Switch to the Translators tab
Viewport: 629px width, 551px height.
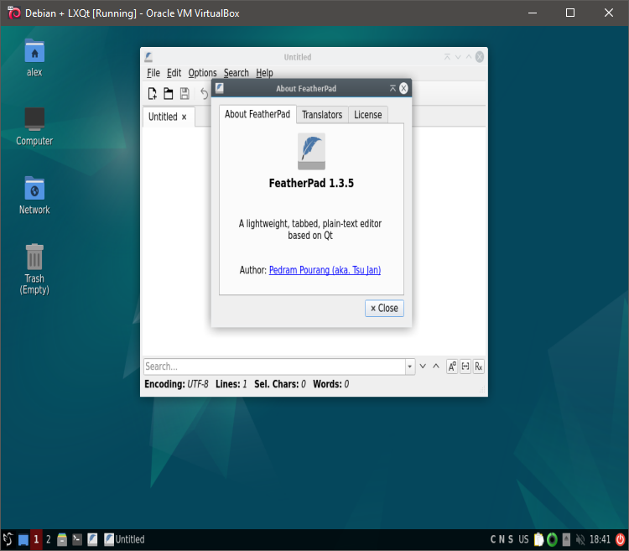pos(322,115)
